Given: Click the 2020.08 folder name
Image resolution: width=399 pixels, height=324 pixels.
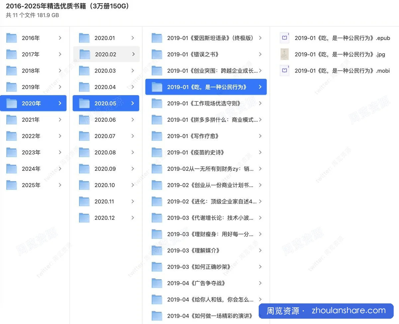Looking at the screenshot, I should [x=105, y=152].
